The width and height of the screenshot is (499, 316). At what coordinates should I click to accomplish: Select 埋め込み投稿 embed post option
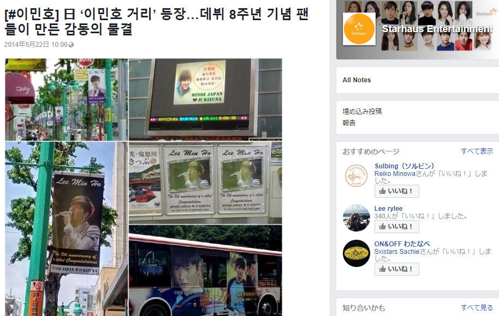pyautogui.click(x=362, y=112)
